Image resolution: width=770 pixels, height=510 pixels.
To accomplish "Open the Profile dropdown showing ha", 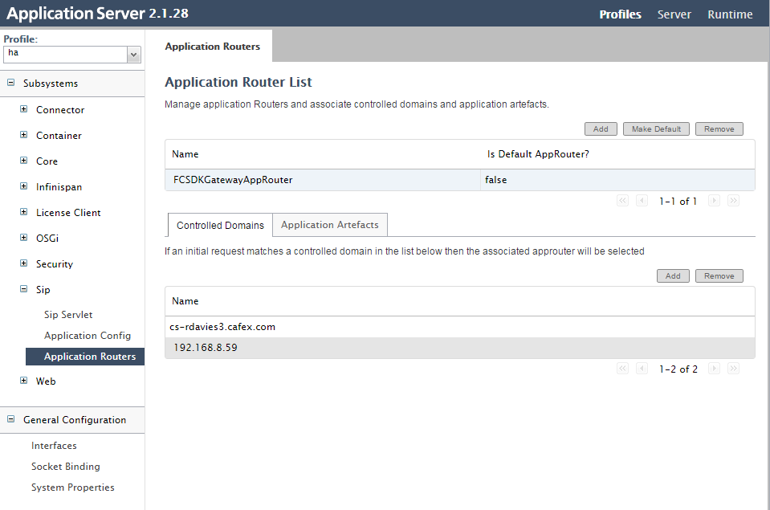I will tap(72, 55).
